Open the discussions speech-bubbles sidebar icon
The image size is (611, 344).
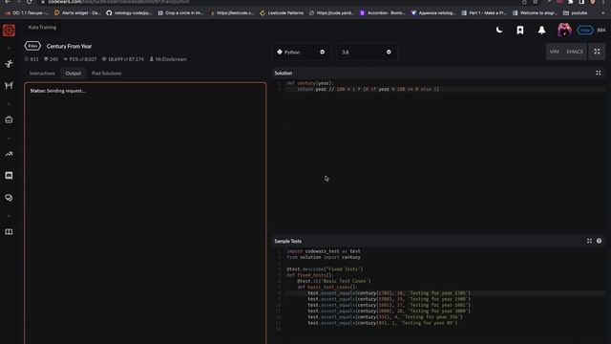[9, 198]
